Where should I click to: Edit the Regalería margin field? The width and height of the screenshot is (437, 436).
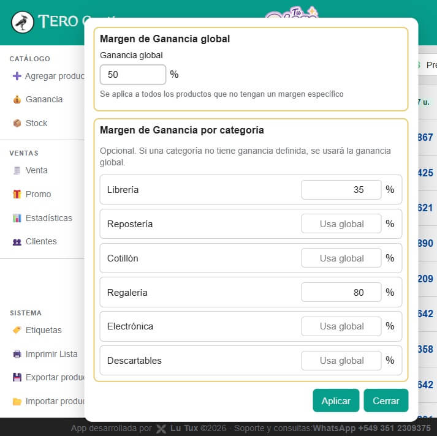coord(341,292)
